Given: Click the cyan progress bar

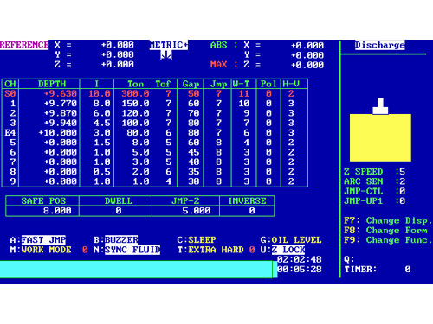Looking at the screenshot, I should [x=139, y=270].
